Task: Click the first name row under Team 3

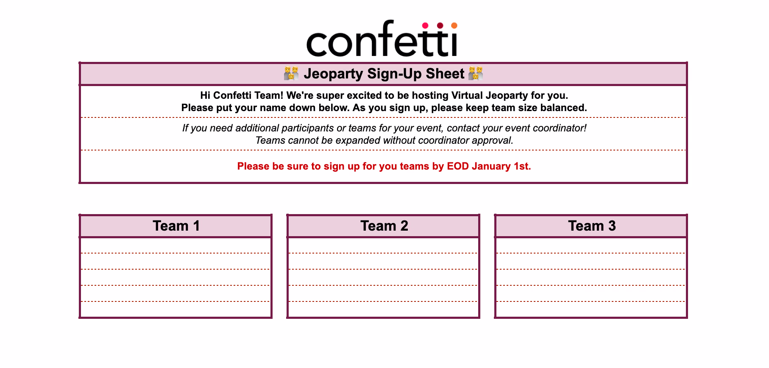Action: 591,245
